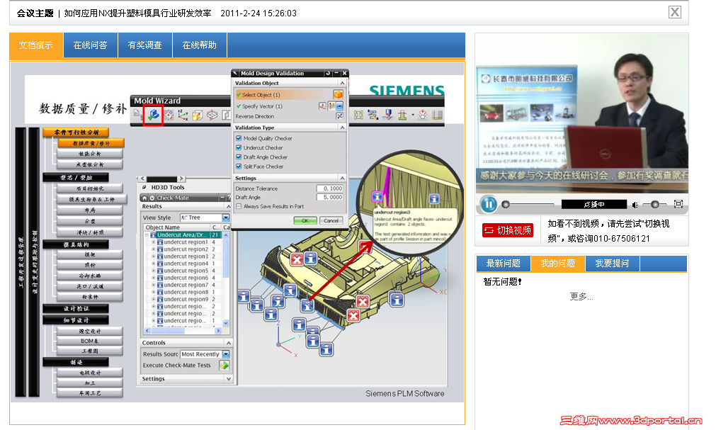Click the yellow-green grid icon right of dialog
Screen dimensions: 716x430
[358, 115]
